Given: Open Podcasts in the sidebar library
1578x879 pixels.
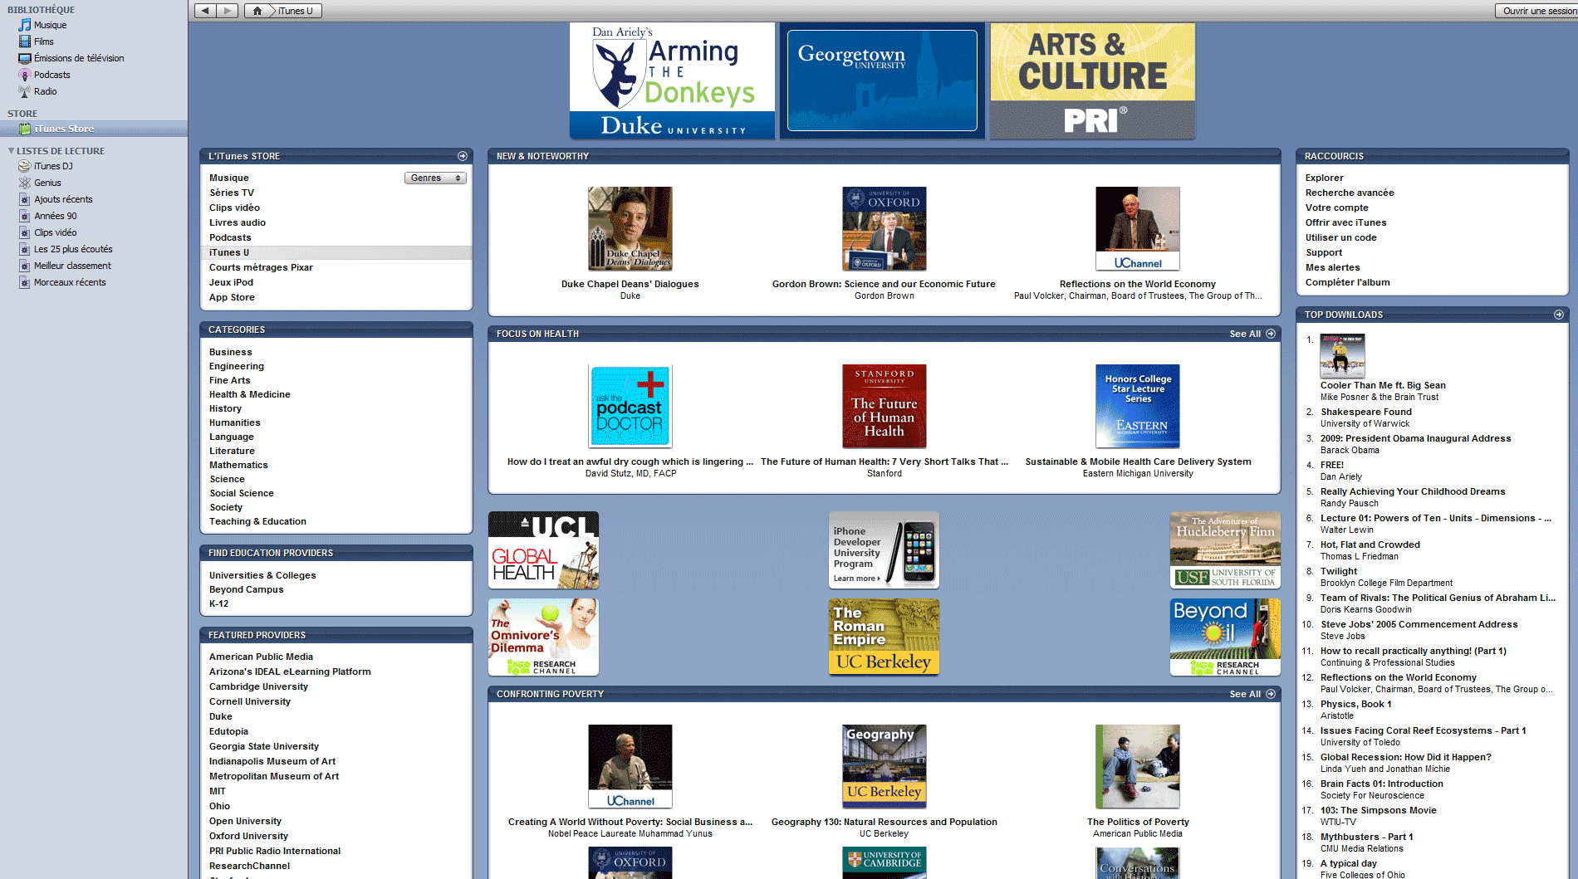Looking at the screenshot, I should point(51,75).
